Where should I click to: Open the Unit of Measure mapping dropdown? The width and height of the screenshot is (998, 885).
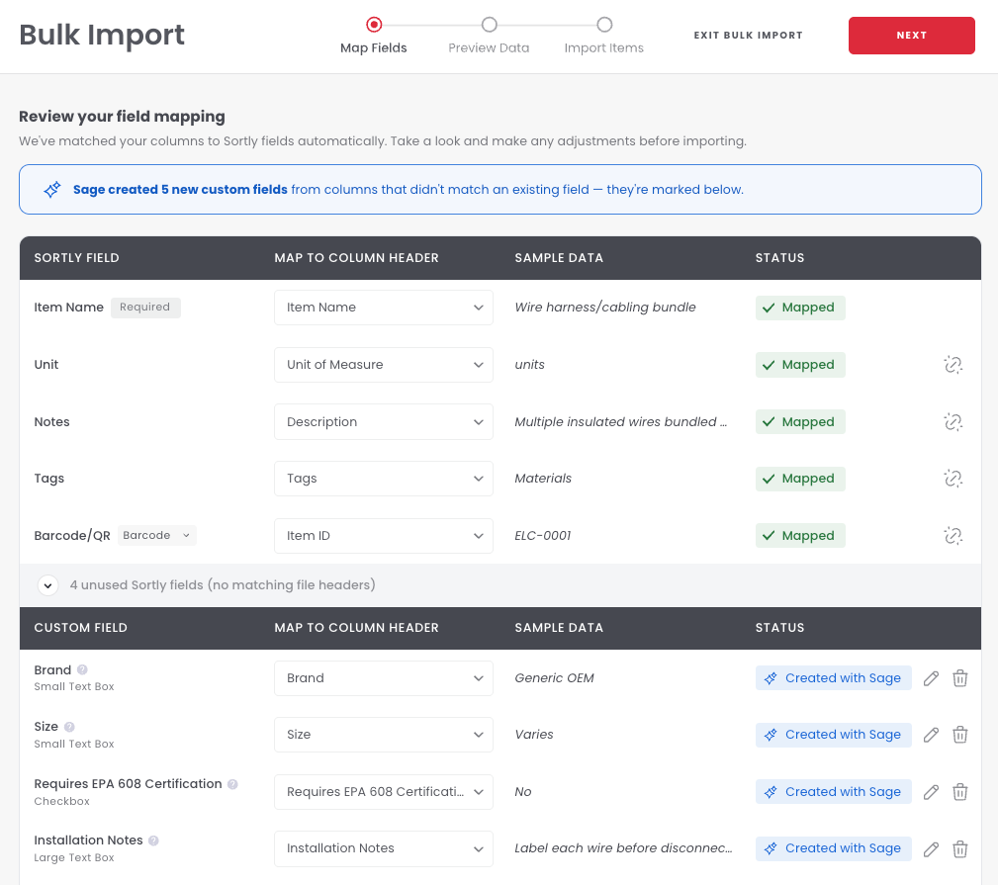click(x=383, y=365)
